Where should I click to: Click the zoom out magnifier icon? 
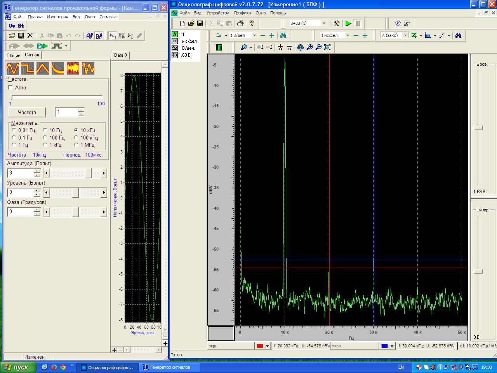pyautogui.click(x=318, y=47)
